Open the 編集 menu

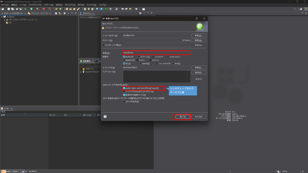[14, 5]
